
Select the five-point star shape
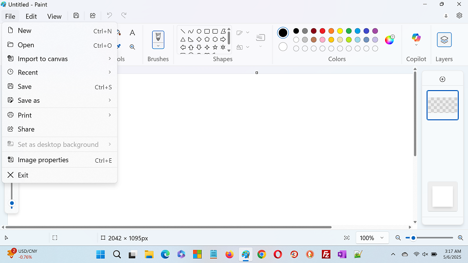(215, 47)
